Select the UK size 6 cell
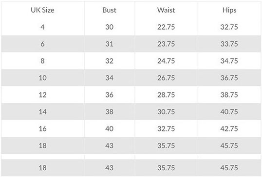Image resolution: width=262 pixels, height=177 pixels. click(42, 44)
